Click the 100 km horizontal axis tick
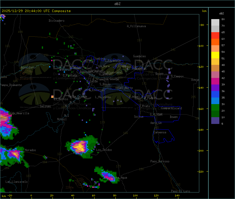The image size is (235, 199). point(135,195)
